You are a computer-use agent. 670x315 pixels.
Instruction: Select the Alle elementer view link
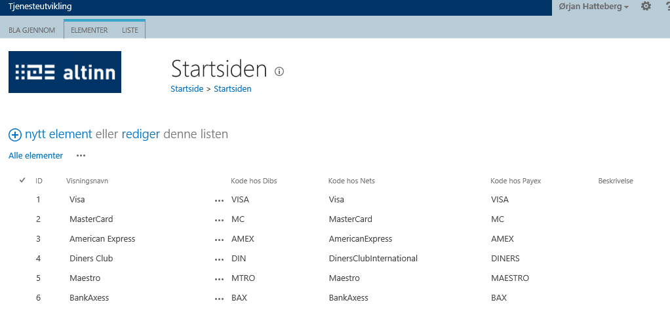[x=36, y=156]
